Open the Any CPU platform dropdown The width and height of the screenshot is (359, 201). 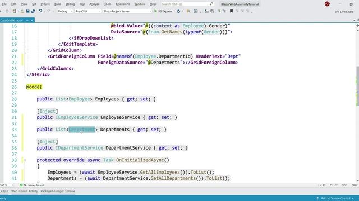(x=88, y=11)
